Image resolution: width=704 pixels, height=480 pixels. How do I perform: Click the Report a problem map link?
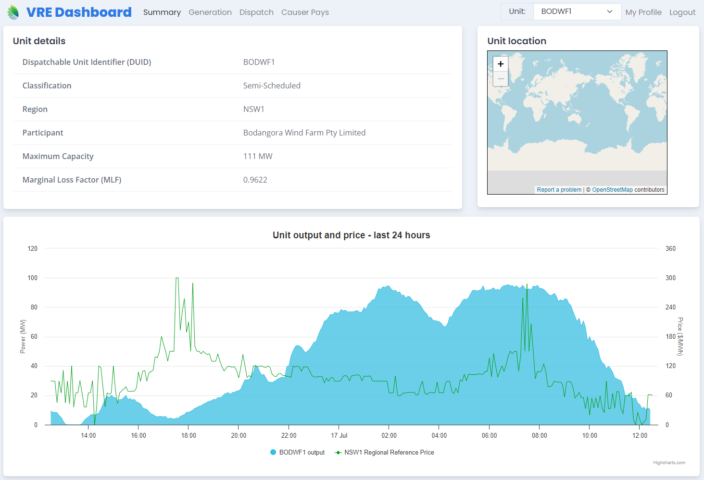pos(559,190)
